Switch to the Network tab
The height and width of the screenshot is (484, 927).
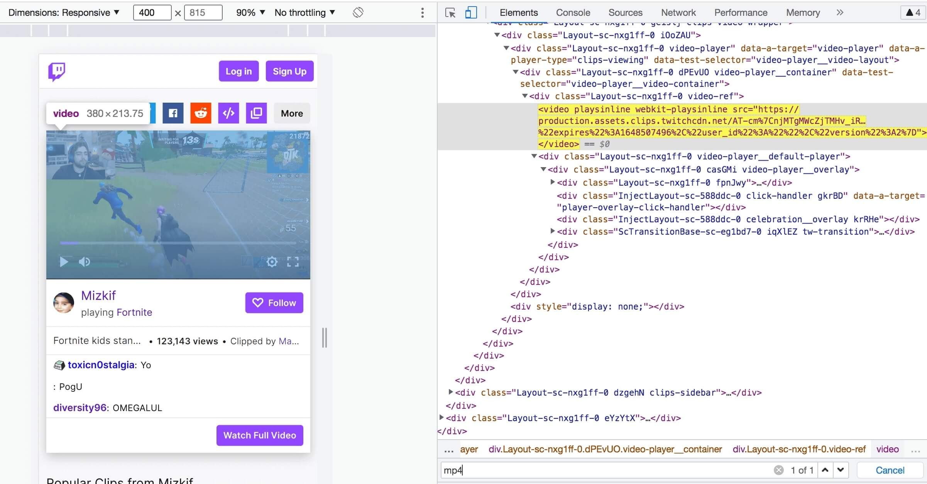[678, 13]
